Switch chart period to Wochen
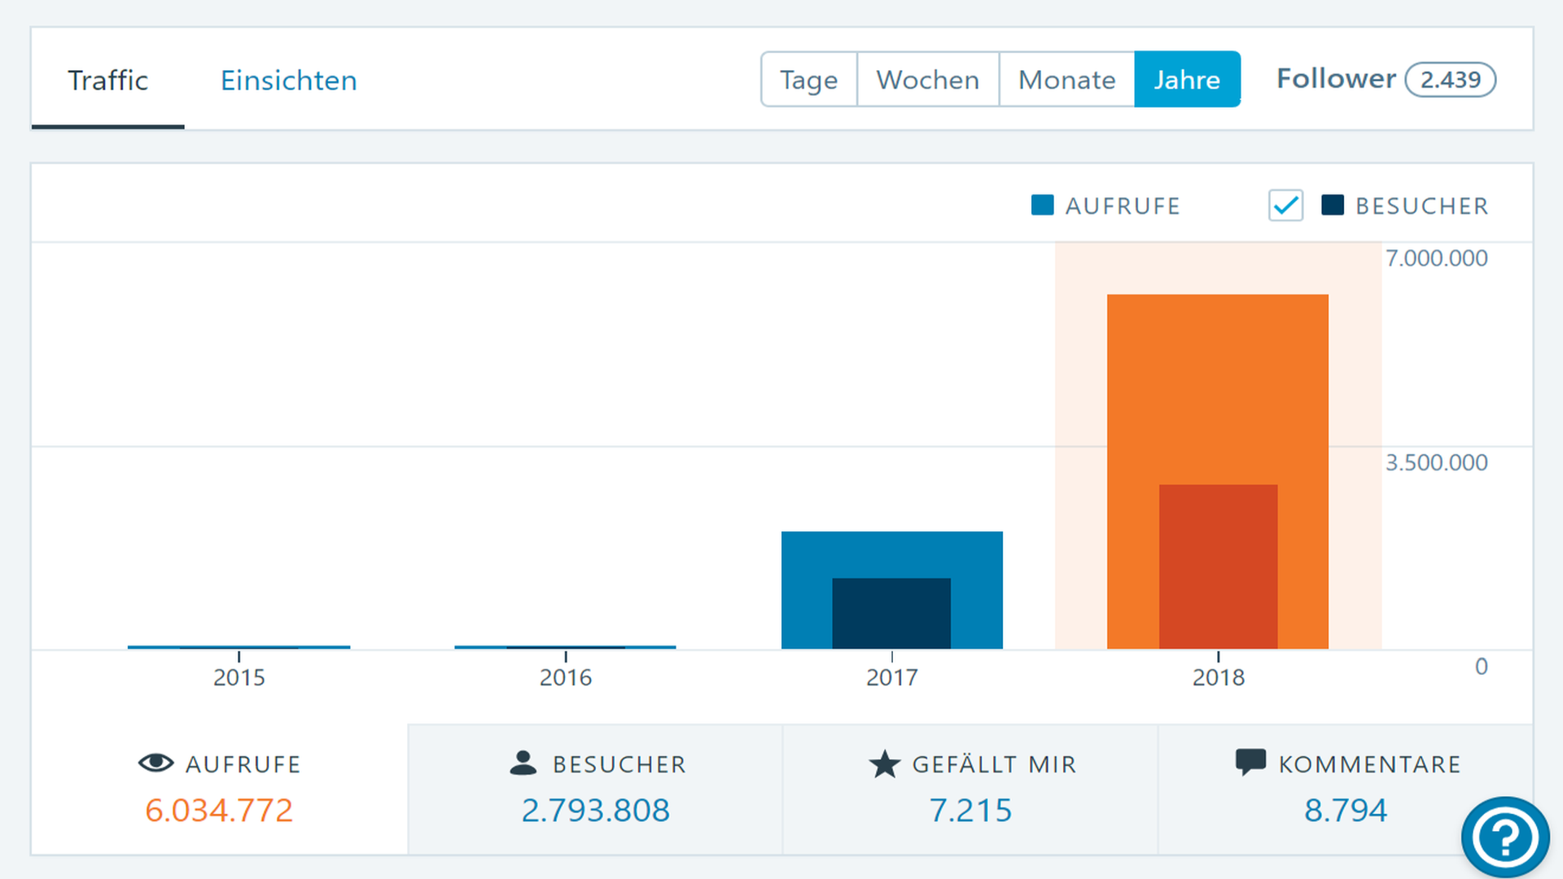The height and width of the screenshot is (879, 1563). click(x=927, y=80)
